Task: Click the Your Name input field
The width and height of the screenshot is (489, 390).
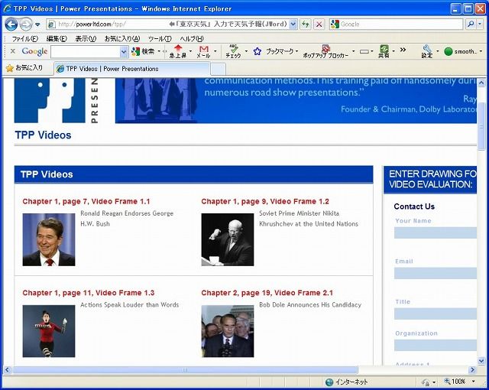Action: click(436, 232)
